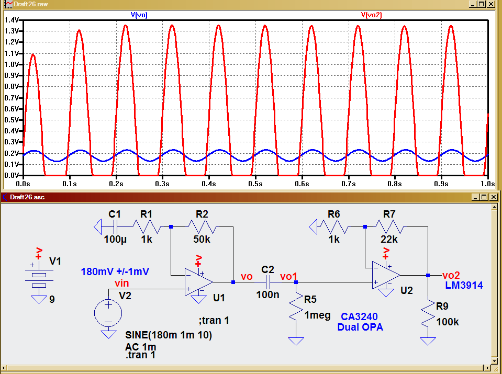Pick the R1 resistor symbol

pyautogui.click(x=147, y=227)
